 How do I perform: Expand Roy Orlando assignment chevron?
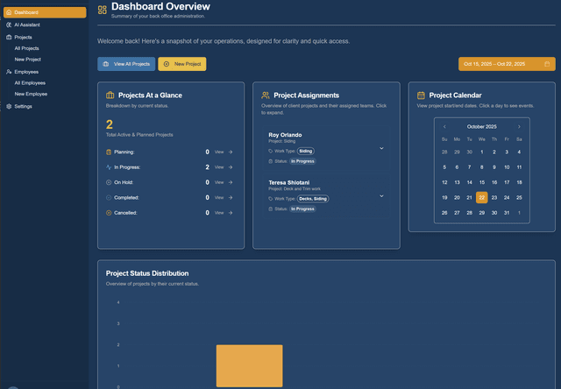click(381, 148)
